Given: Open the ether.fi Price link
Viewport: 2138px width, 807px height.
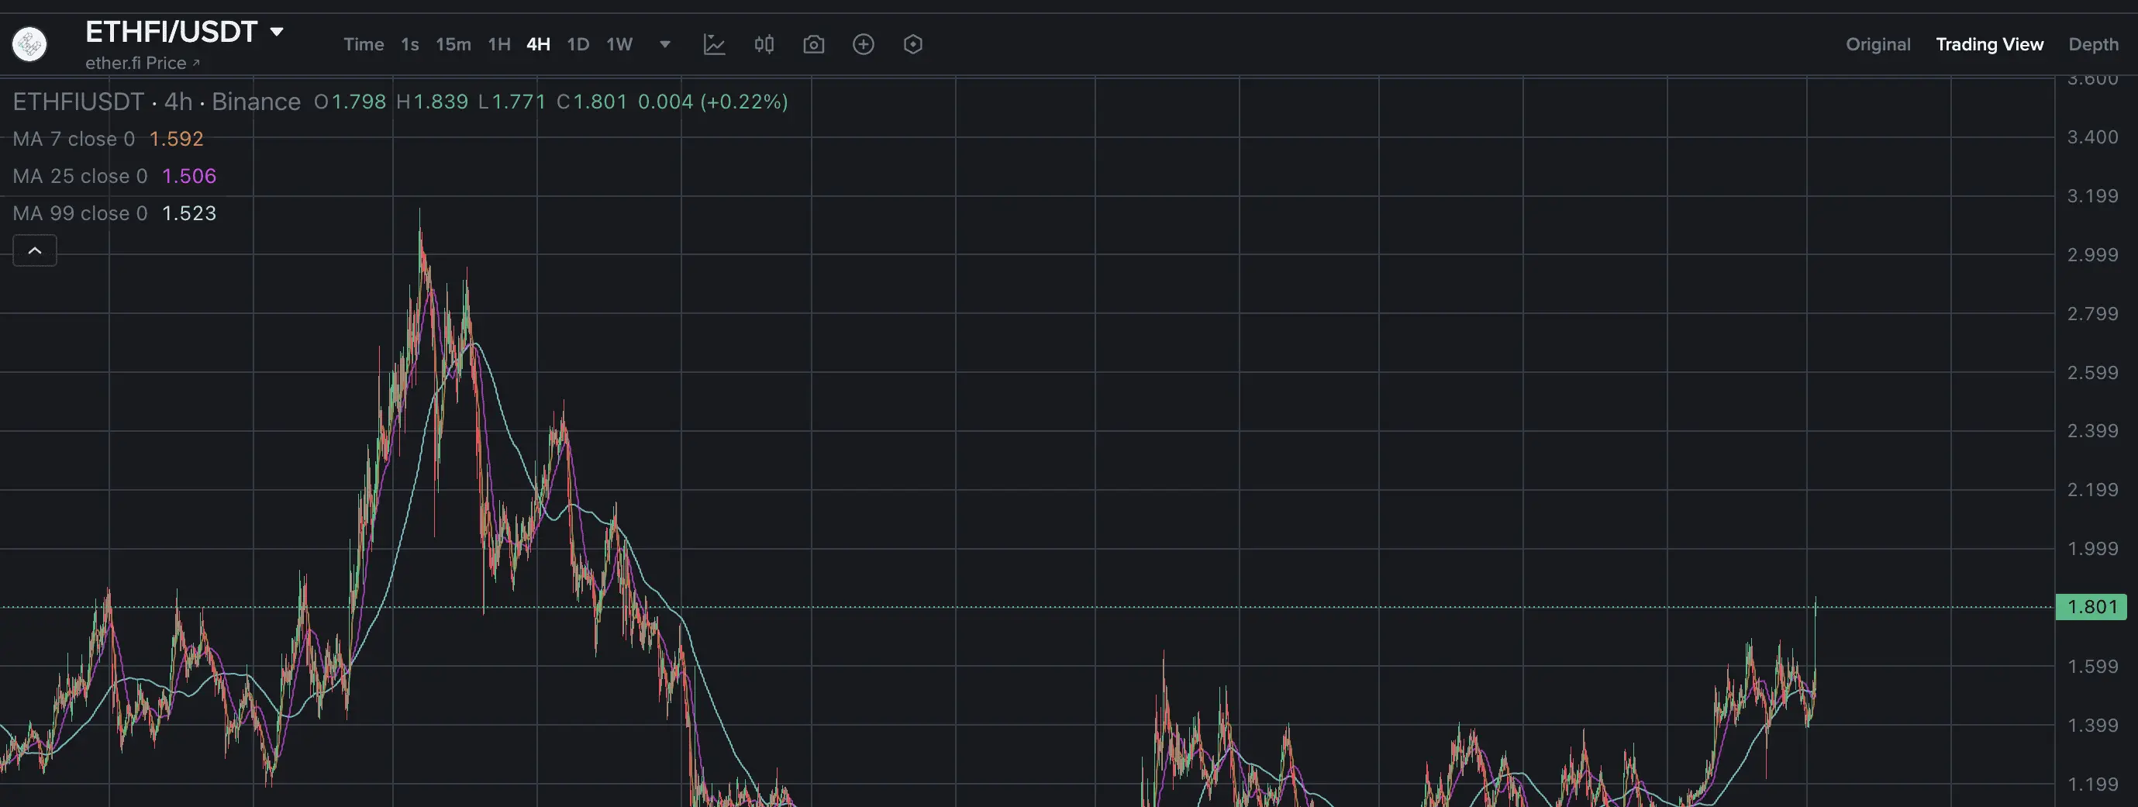Looking at the screenshot, I should tap(143, 63).
